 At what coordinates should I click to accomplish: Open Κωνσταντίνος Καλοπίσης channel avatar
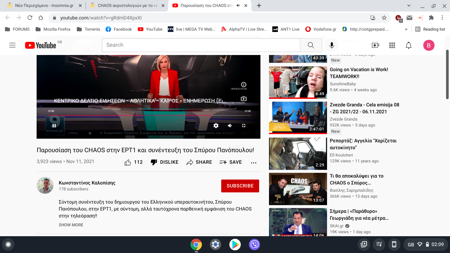point(45,185)
